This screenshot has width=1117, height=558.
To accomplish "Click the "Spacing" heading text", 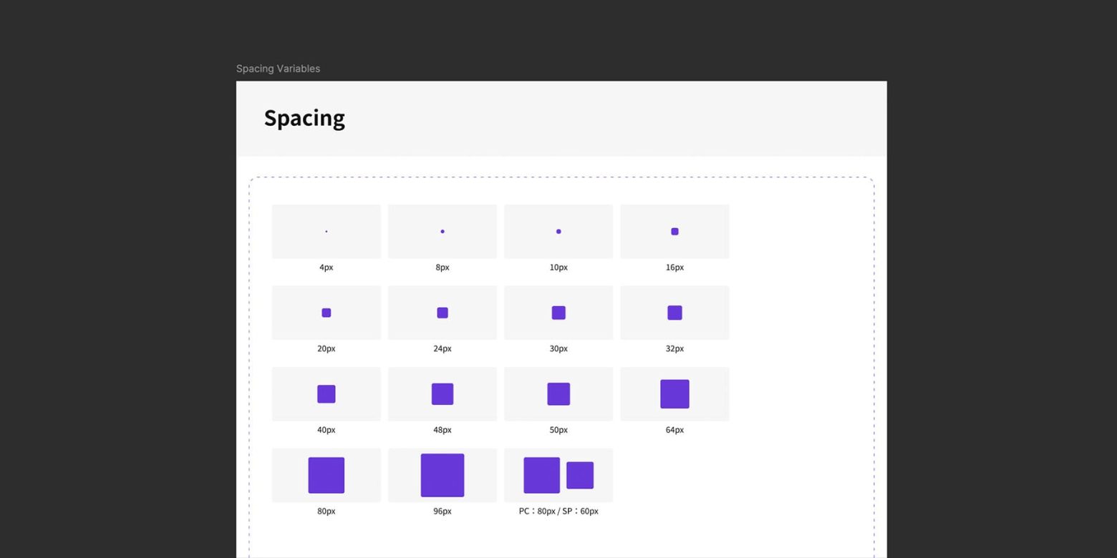I will coord(304,118).
